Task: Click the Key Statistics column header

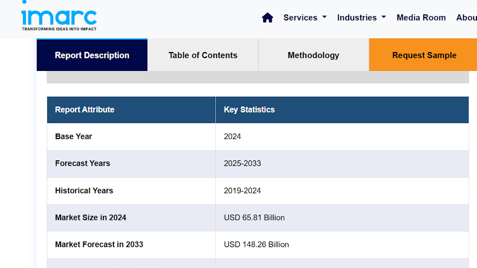Action: 249,110
